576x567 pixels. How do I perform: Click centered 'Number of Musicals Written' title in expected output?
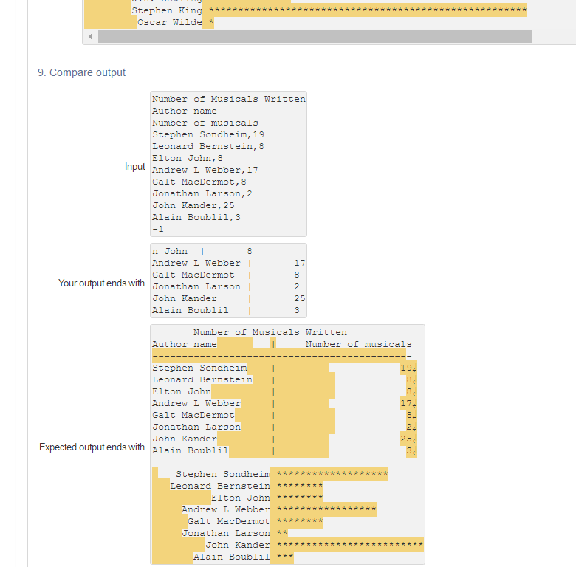click(x=270, y=332)
